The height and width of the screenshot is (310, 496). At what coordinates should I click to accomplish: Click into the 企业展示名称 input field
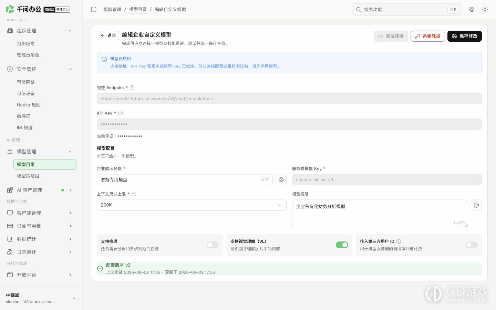185,179
